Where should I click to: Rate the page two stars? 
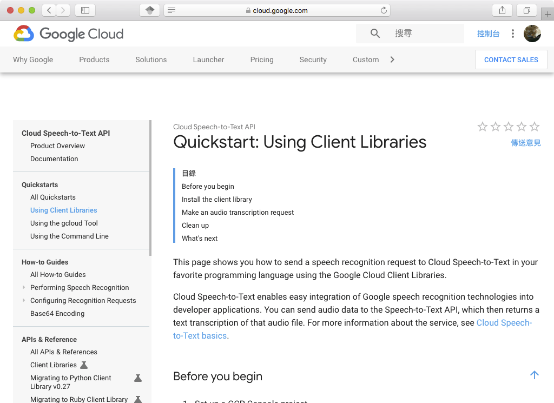tap(496, 127)
